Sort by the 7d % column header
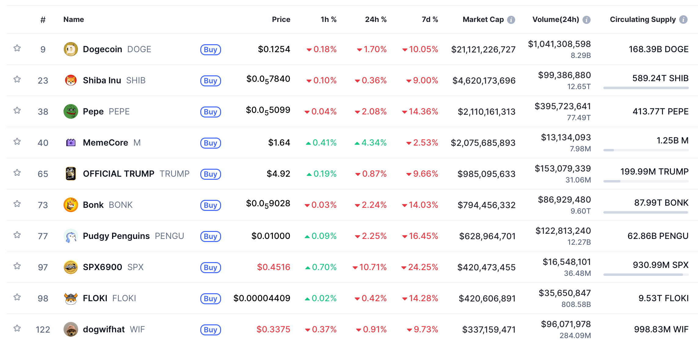The height and width of the screenshot is (343, 698). pyautogui.click(x=430, y=20)
